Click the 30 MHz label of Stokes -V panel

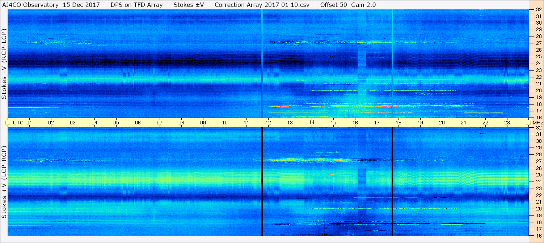[x=538, y=23]
